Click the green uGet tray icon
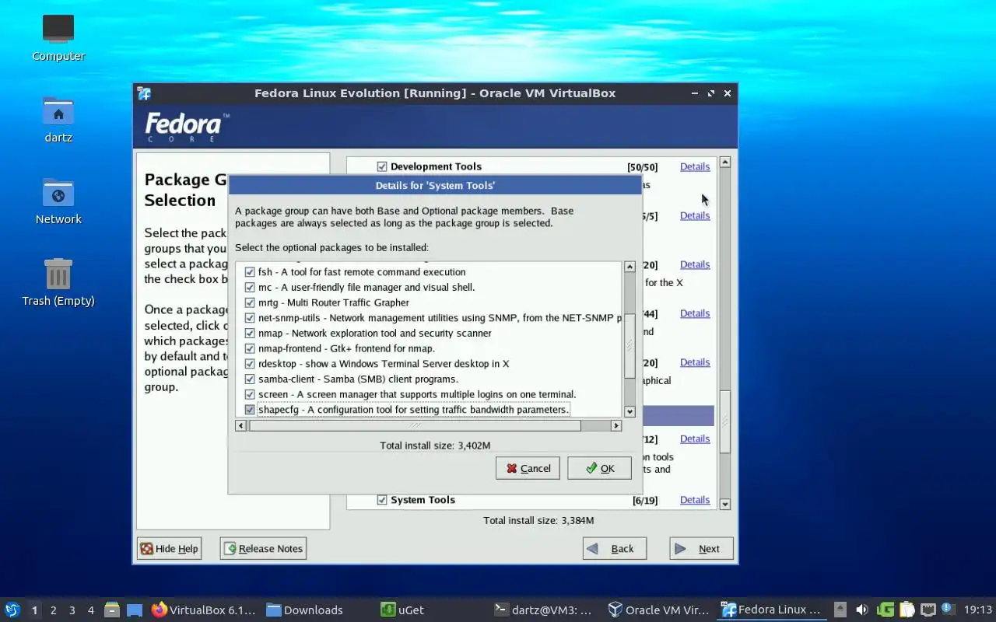This screenshot has height=622, width=996. pyautogui.click(x=886, y=610)
